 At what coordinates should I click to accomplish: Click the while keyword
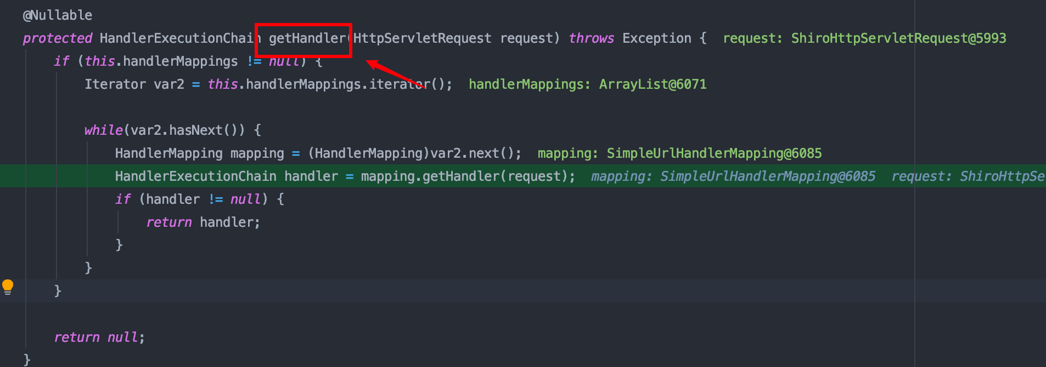tap(103, 130)
